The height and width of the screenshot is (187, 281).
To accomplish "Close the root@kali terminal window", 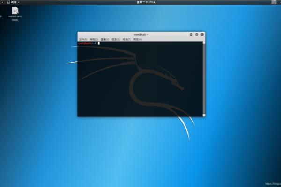I will 202,34.
